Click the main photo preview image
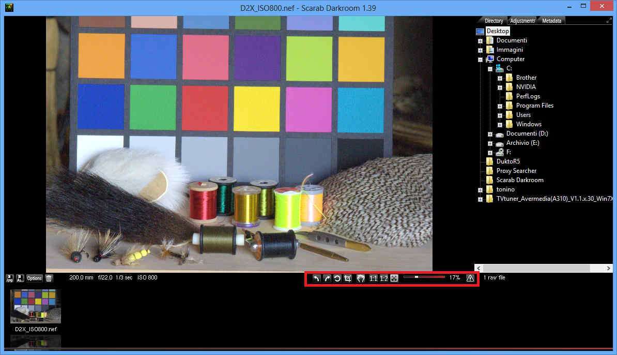617x355 pixels. click(x=239, y=144)
